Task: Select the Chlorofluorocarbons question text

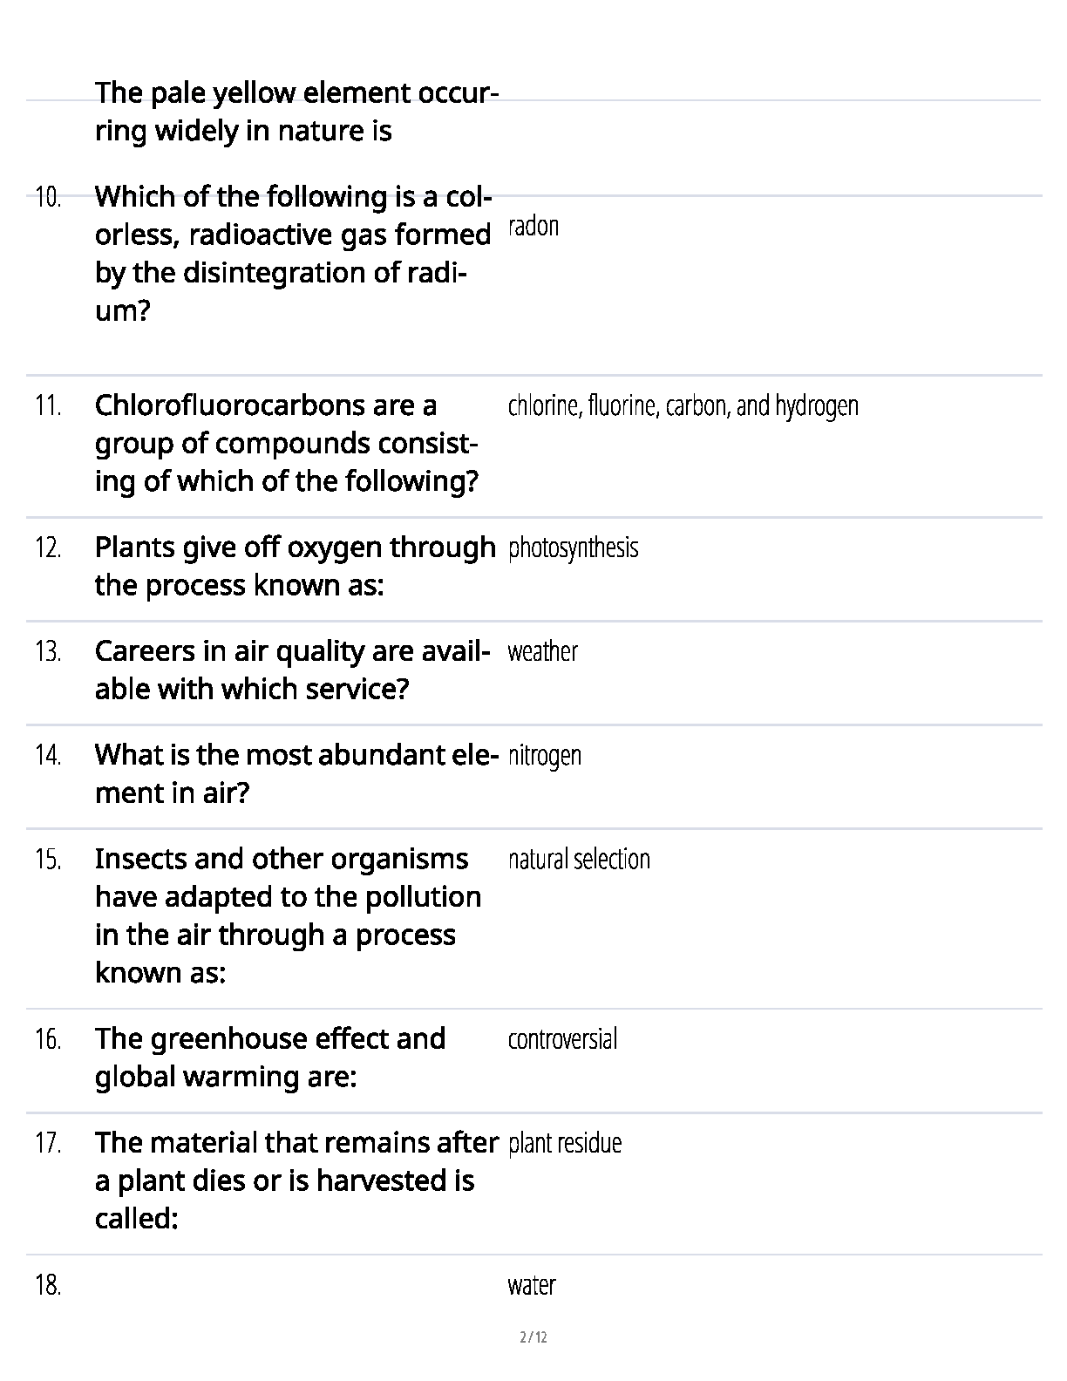Action: tap(287, 443)
